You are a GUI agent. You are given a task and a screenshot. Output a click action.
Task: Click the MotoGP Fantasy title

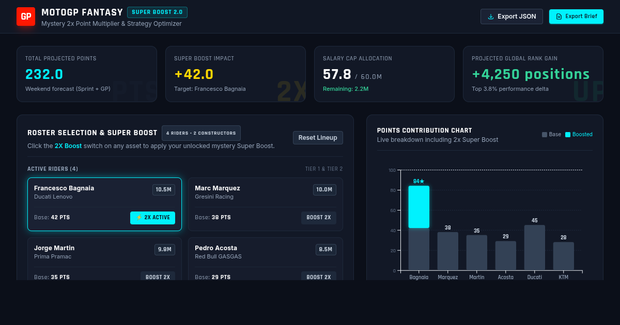click(82, 12)
